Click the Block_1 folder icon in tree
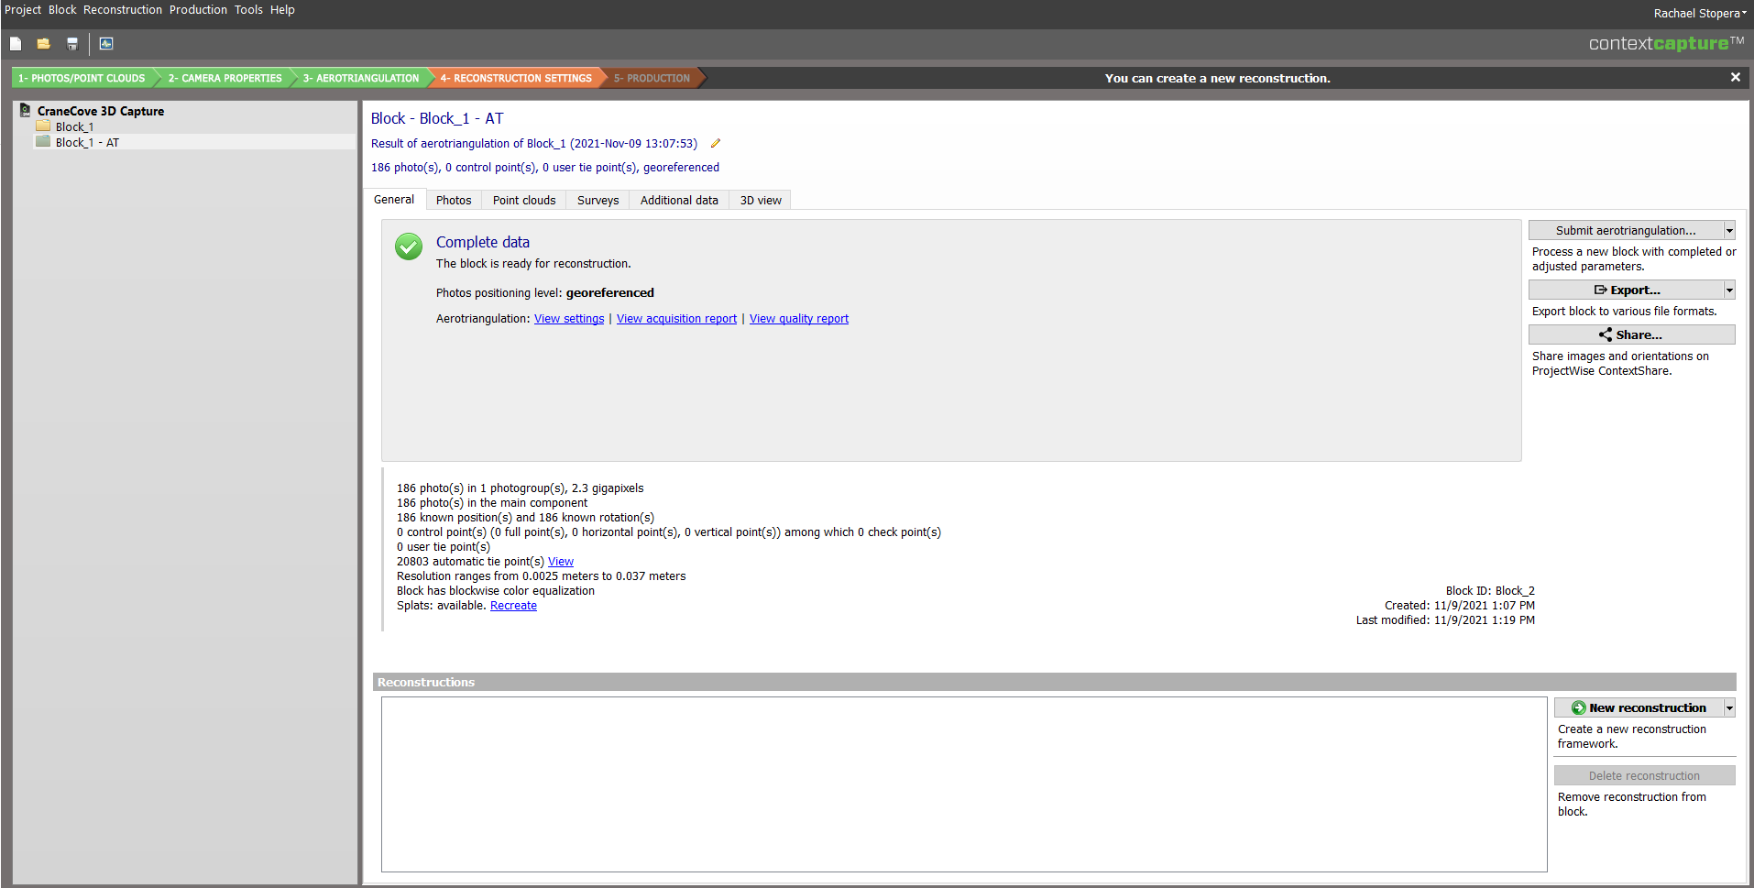Image resolution: width=1754 pixels, height=888 pixels. 43,126
